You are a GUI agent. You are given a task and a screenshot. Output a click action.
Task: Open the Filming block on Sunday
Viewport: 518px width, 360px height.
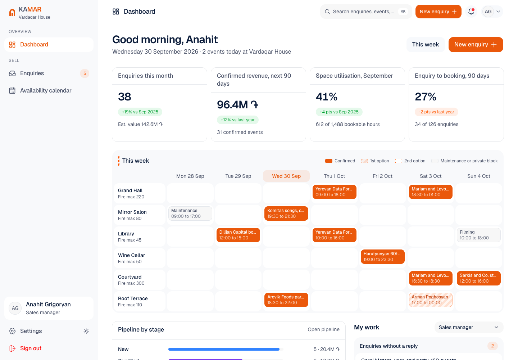[x=479, y=235]
